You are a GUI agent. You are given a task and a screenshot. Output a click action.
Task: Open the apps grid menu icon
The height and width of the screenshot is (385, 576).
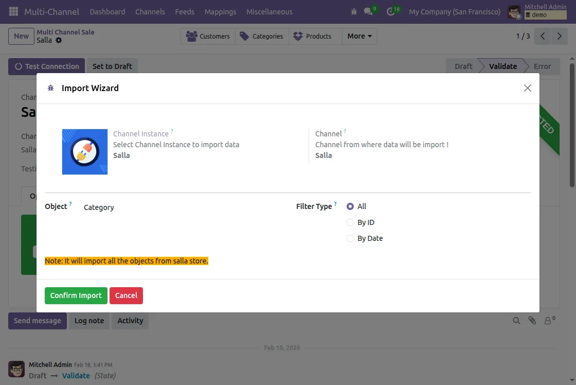click(13, 11)
